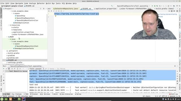The height and width of the screenshot is (101, 181).
Task: Toggle the Project tool window side tab
Action: 1,13
